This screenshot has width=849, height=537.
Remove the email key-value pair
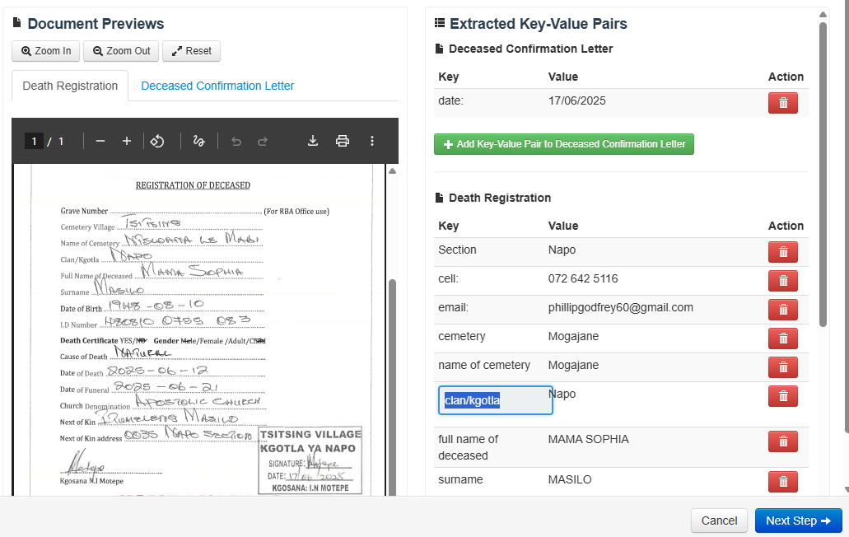[x=782, y=310]
